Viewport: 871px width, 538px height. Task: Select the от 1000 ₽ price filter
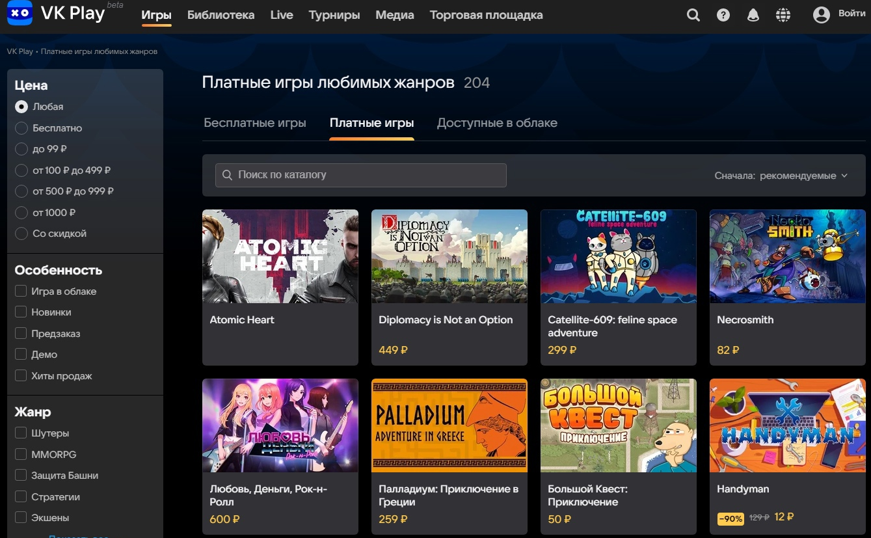(x=21, y=213)
